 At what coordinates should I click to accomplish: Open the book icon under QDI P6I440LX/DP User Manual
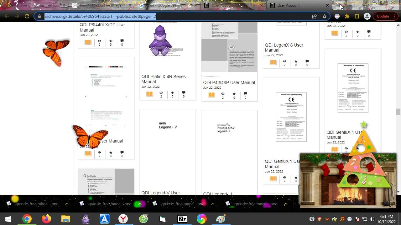pyautogui.click(x=88, y=42)
